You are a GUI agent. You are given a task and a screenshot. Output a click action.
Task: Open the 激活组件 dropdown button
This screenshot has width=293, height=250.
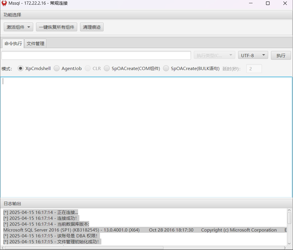click(18, 27)
